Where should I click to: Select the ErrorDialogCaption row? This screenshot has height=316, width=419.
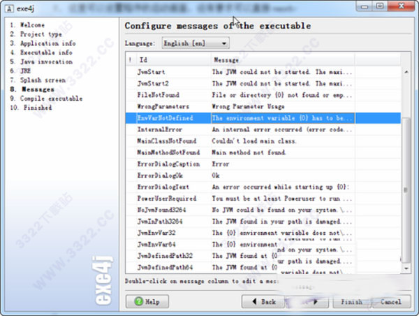263,164
